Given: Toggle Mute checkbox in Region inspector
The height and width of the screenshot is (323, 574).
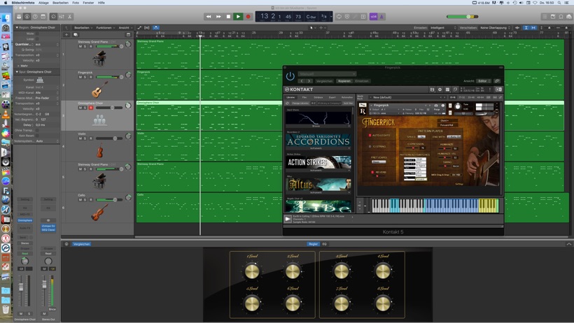Looking at the screenshot, I should (37, 34).
